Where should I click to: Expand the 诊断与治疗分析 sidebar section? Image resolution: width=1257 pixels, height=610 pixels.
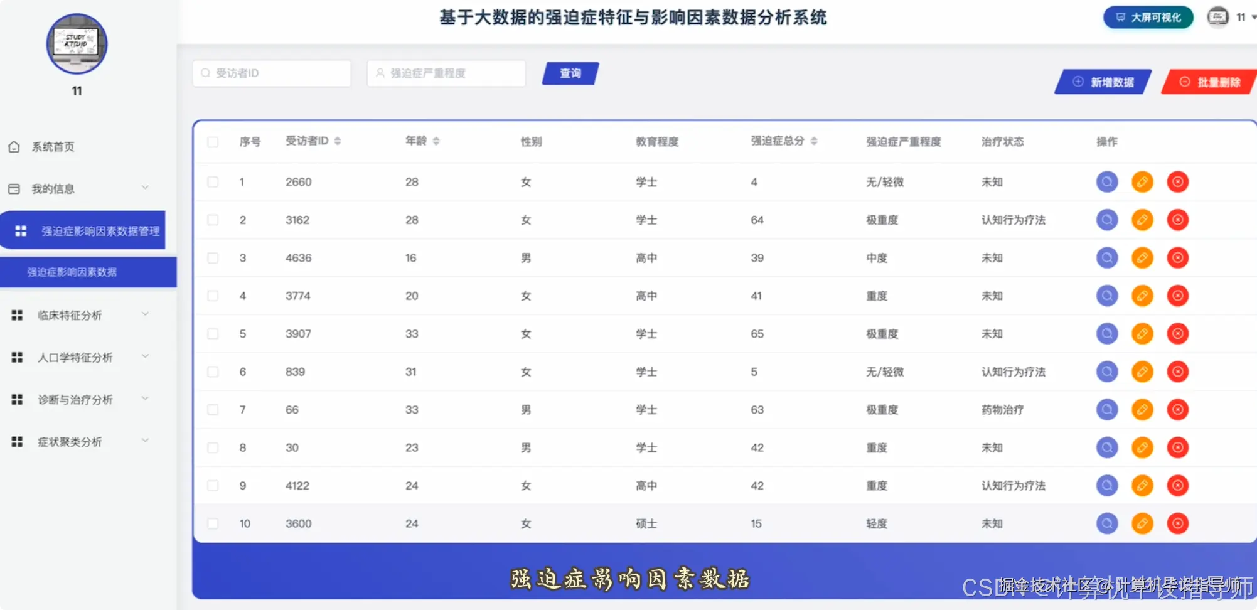coord(75,399)
